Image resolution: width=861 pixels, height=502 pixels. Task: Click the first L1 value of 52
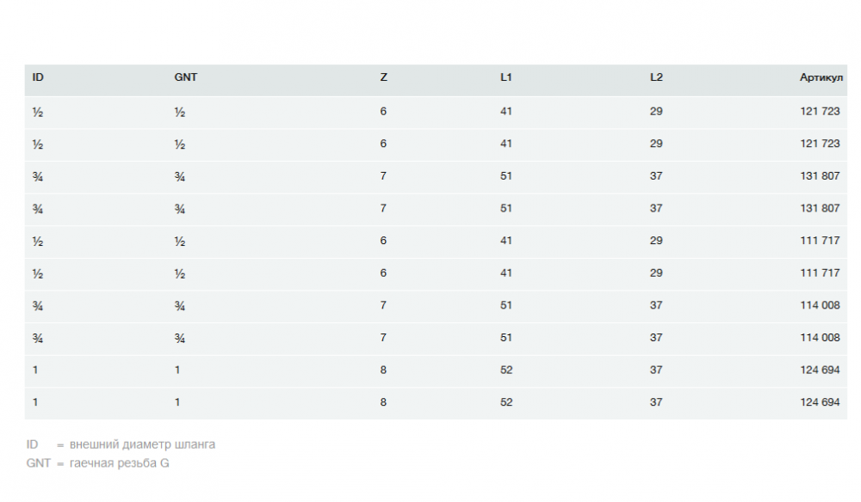click(505, 370)
